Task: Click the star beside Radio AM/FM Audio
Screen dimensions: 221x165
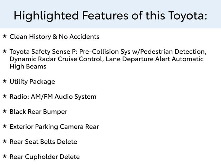Action: pos(4,96)
